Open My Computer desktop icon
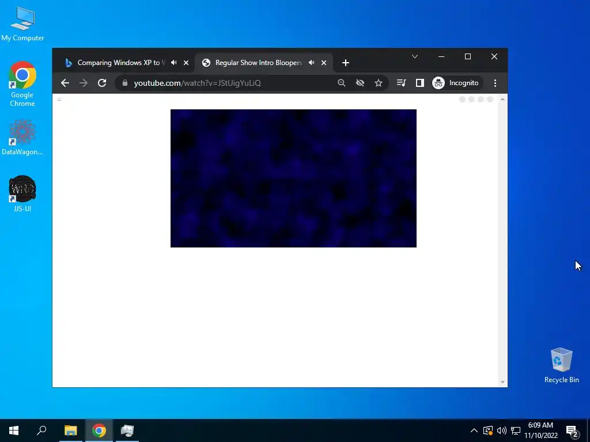 [x=22, y=24]
